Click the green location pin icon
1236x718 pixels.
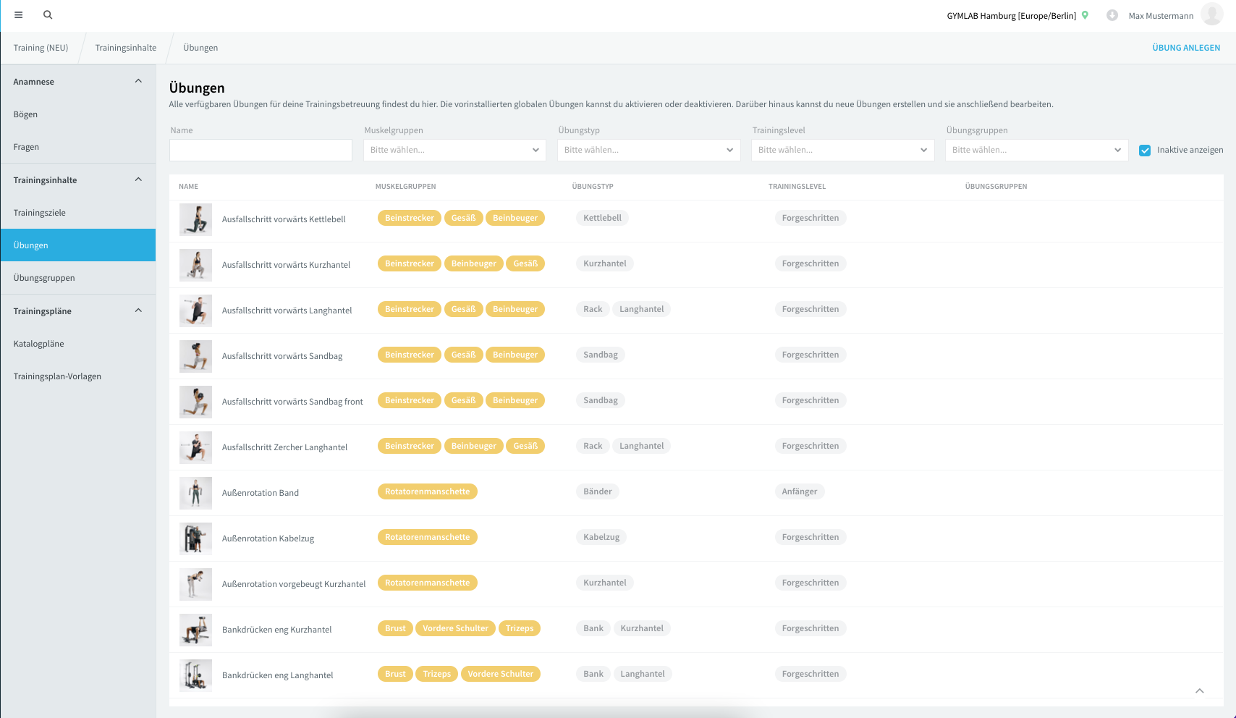click(1085, 15)
